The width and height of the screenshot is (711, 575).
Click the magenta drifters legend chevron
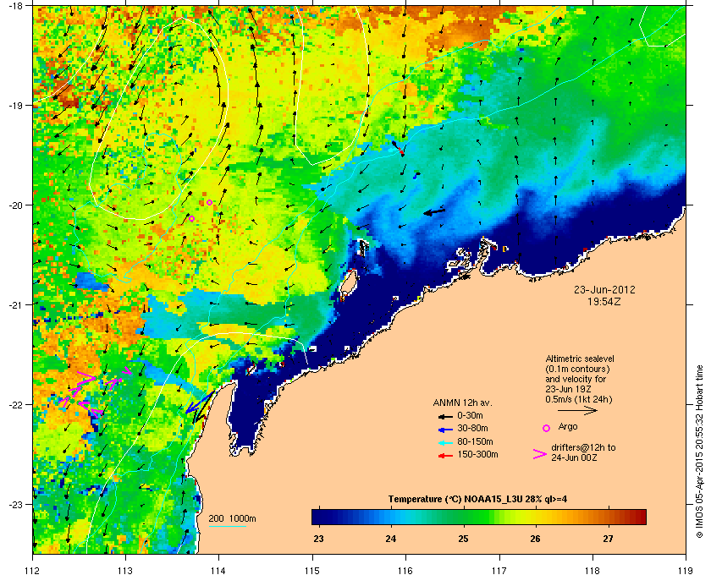[x=540, y=454]
